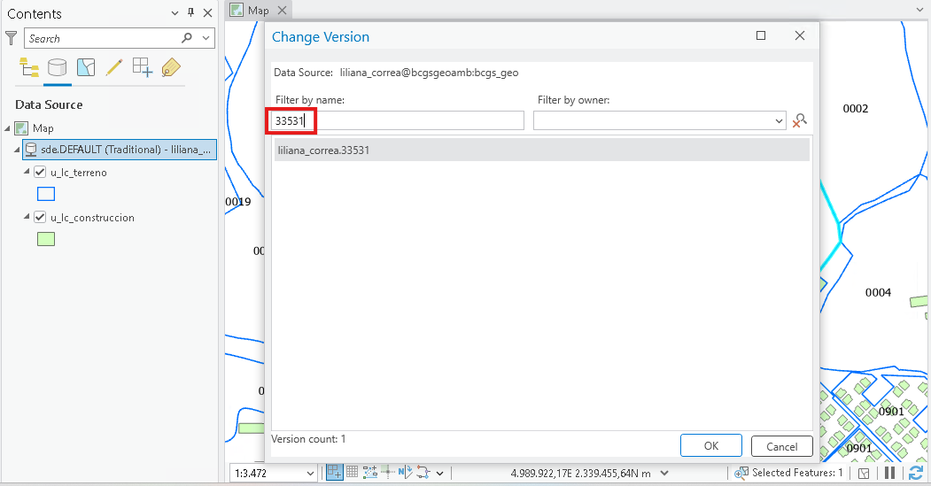
Task: Click the Map icon in the Contents tree
Action: pos(22,128)
